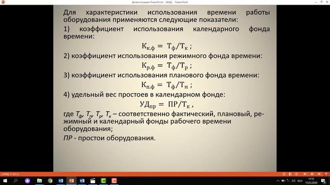Image resolution: width=330 pixels, height=185 pixels.
Task: Select the active PowerPoint taskbar icon
Action: (x=71, y=181)
